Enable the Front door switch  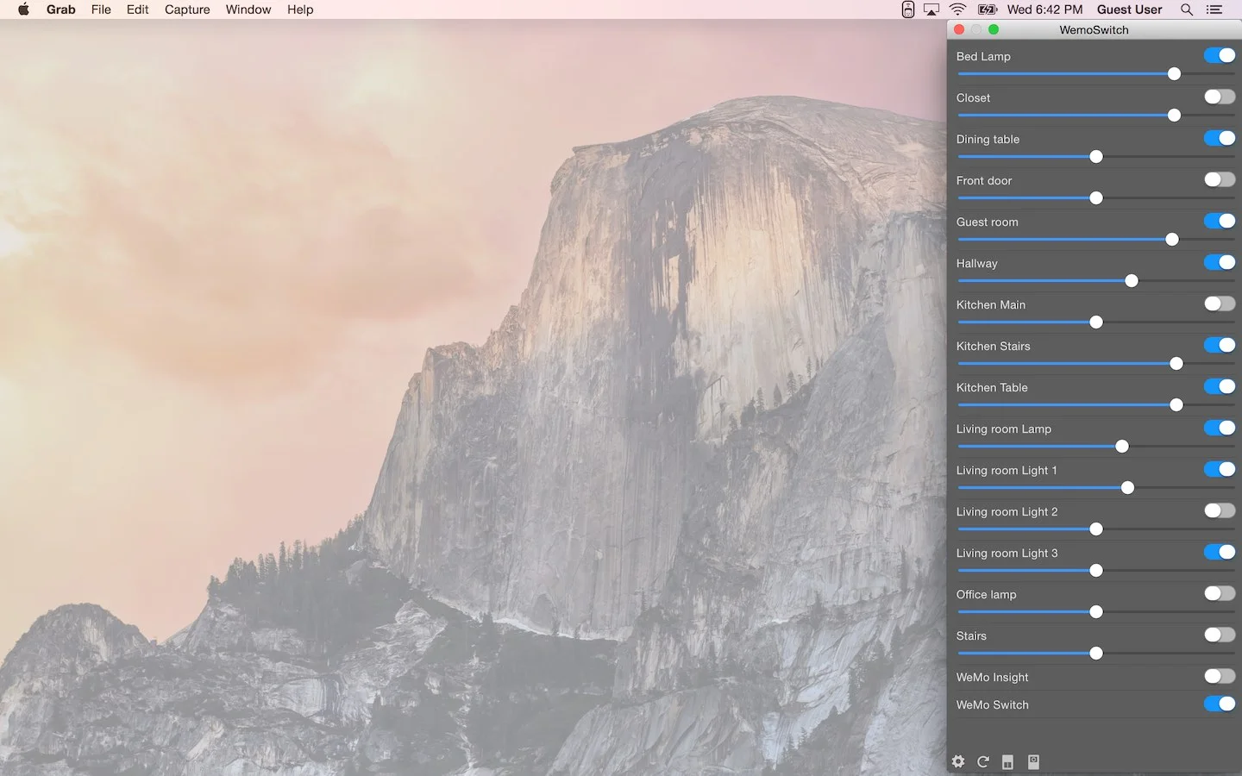tap(1220, 179)
